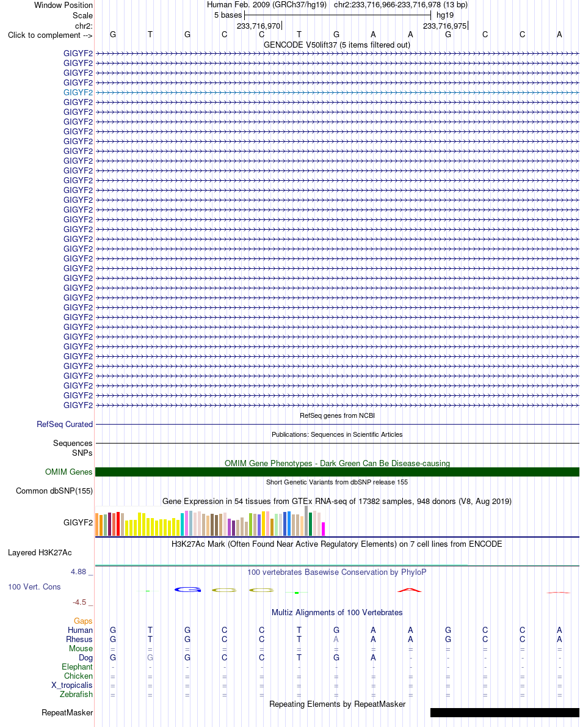Click the Layered H3K27Ac track label

40,553
